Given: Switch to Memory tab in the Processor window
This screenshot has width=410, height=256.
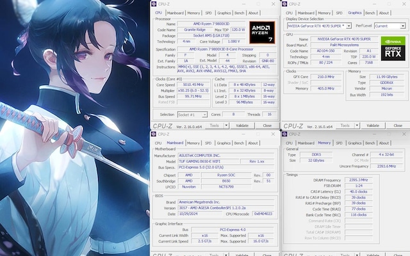Looking at the screenshot, I should pyautogui.click(x=193, y=13).
